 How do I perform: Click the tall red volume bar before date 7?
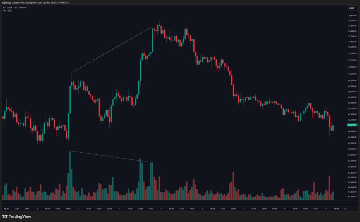point(233,186)
